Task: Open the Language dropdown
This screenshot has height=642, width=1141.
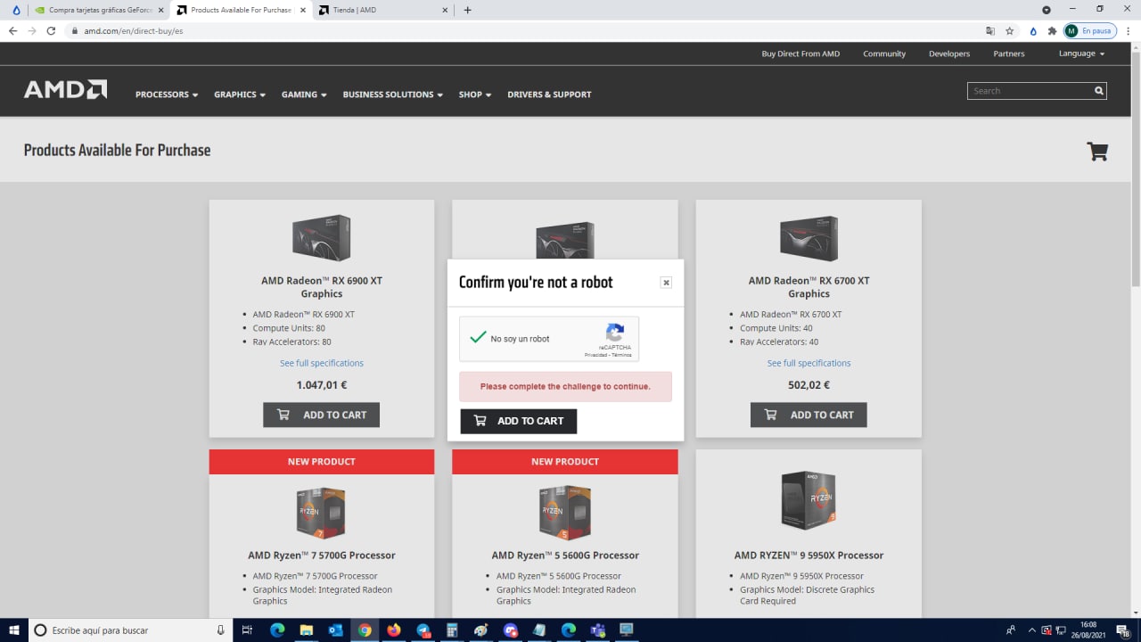Action: click(x=1081, y=53)
